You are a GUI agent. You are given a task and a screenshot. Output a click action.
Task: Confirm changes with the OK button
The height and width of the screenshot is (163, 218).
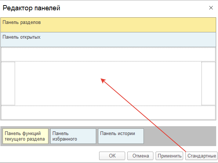112,156
